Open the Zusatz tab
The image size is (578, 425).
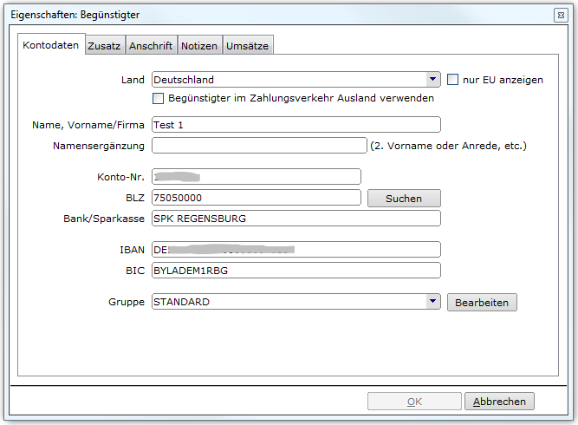(x=105, y=46)
